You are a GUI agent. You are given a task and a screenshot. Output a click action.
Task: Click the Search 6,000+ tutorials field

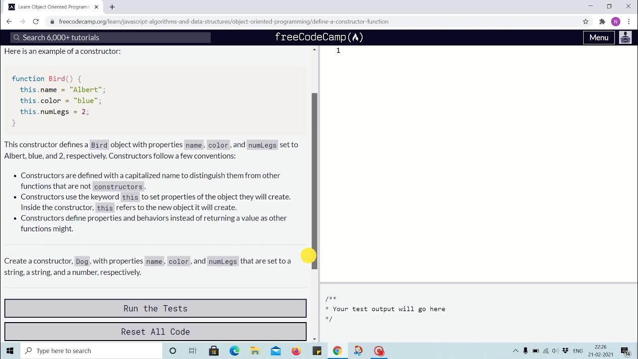point(111,37)
